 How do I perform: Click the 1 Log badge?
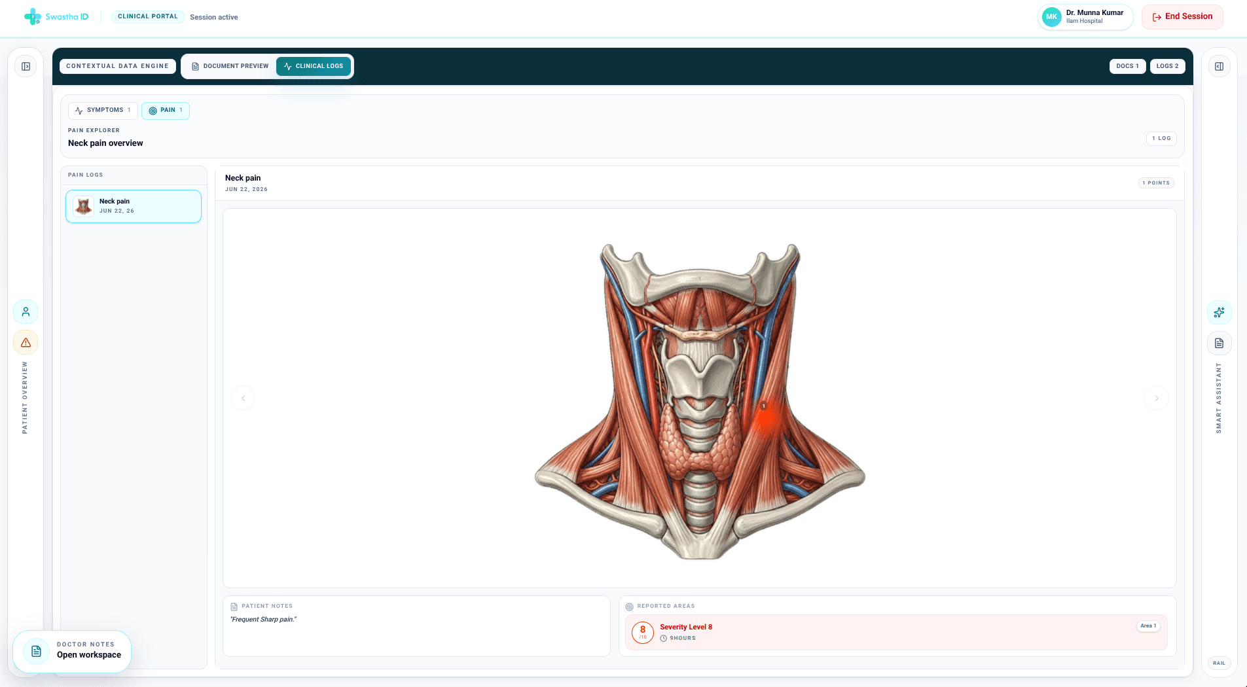tap(1161, 138)
